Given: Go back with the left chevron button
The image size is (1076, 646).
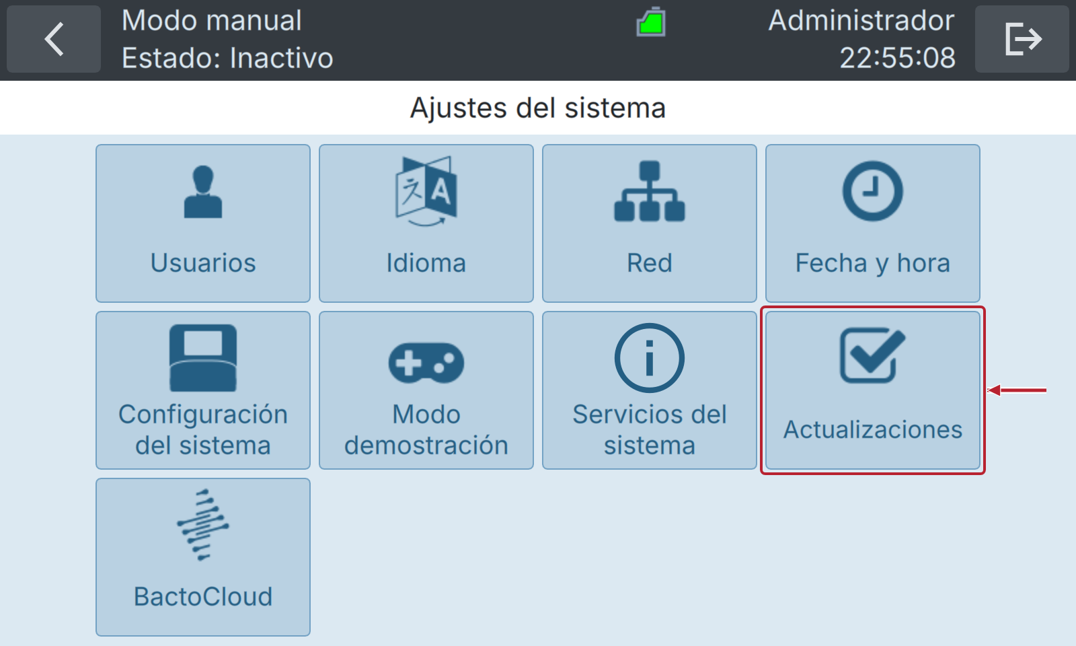Looking at the screenshot, I should (54, 39).
